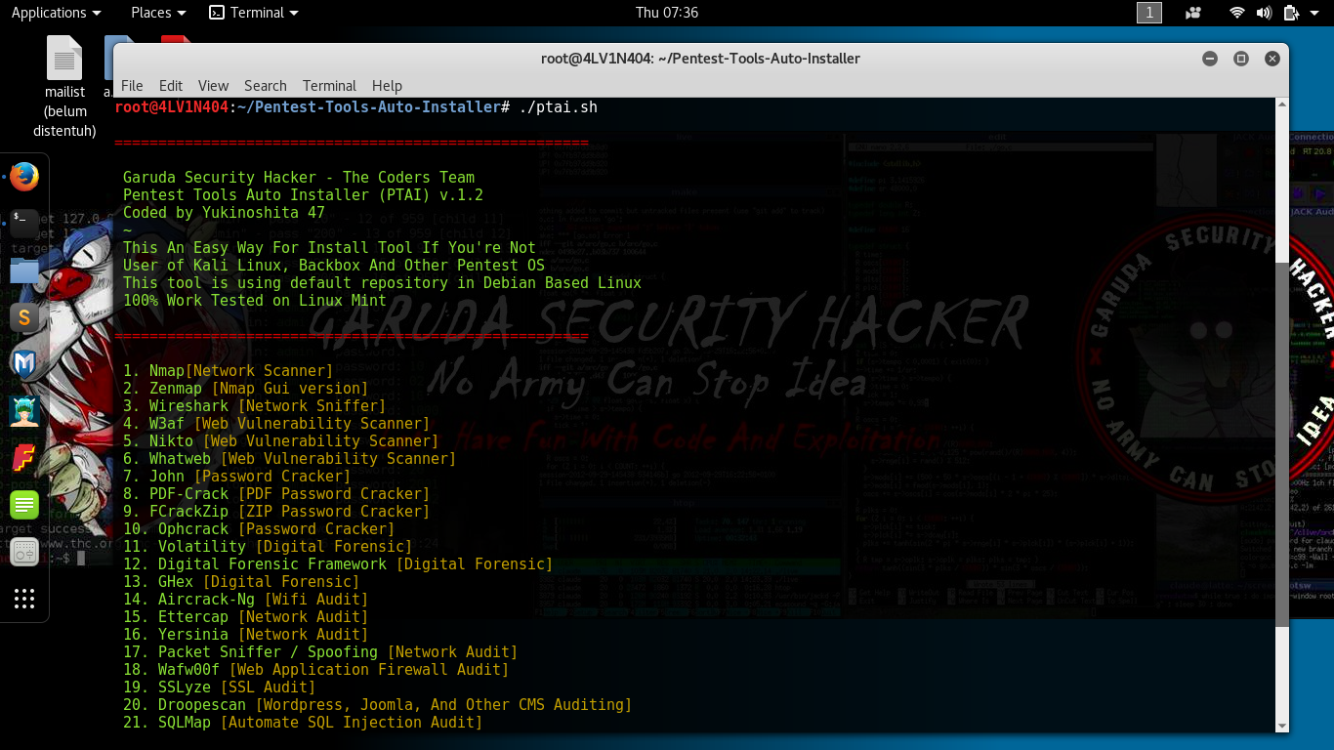The height and width of the screenshot is (750, 1334).
Task: Launch the blue M Metasploit dock icon
Action: [x=24, y=364]
